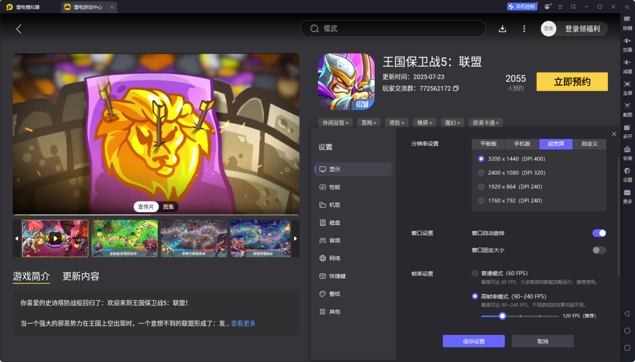This screenshot has height=362, width=635.
Task: Click the FPS slider handle
Action: click(502, 316)
